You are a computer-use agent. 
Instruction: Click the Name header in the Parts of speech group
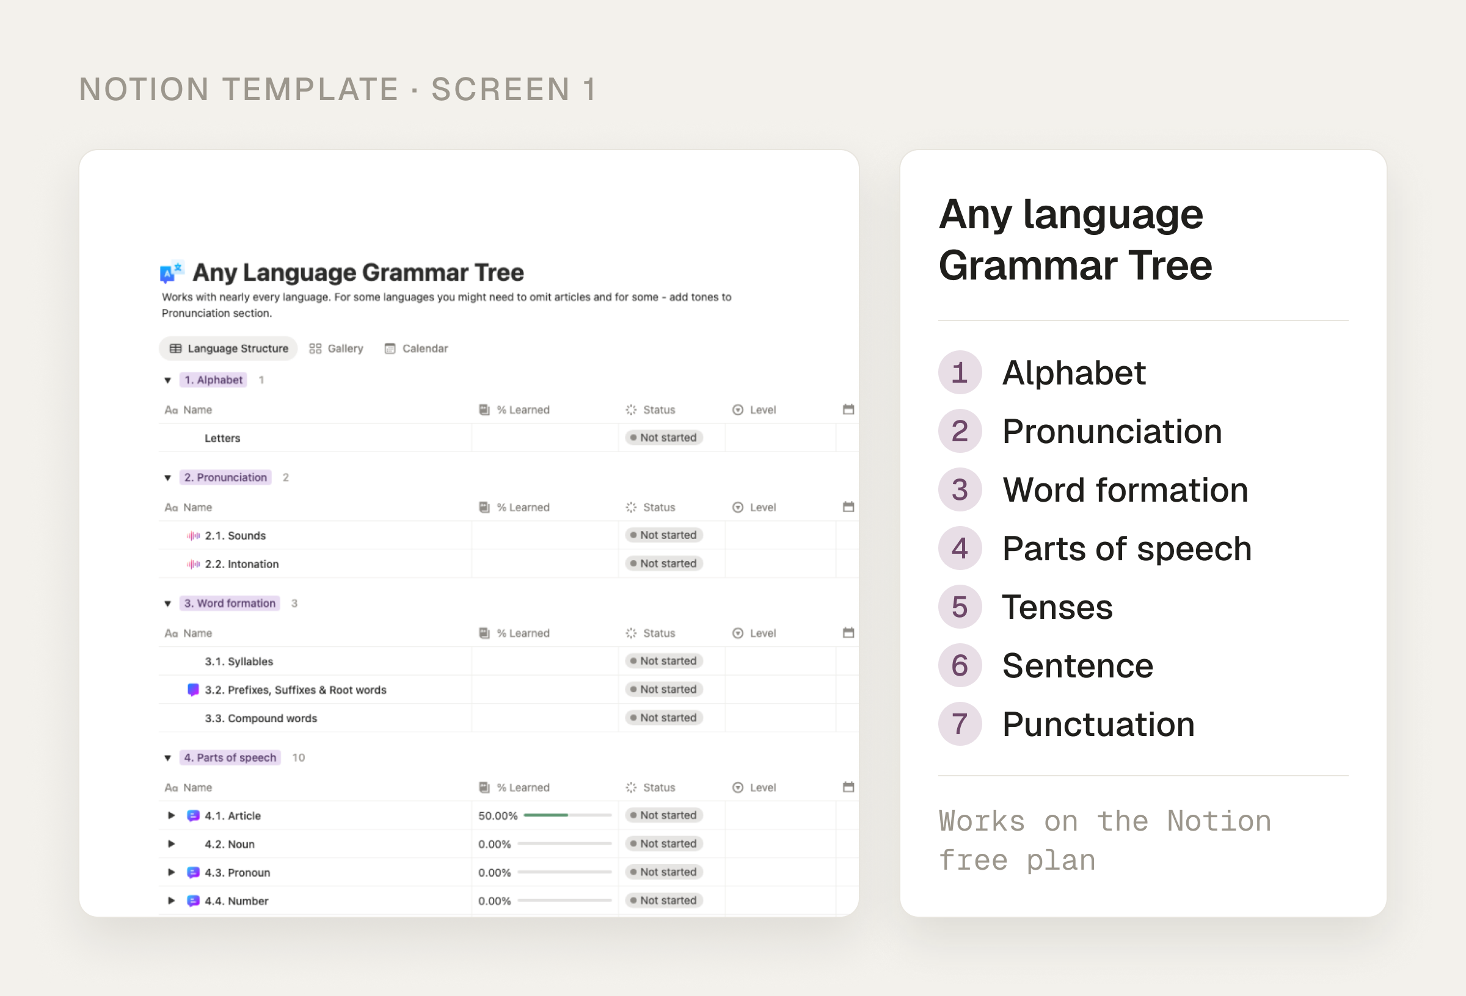click(x=188, y=787)
